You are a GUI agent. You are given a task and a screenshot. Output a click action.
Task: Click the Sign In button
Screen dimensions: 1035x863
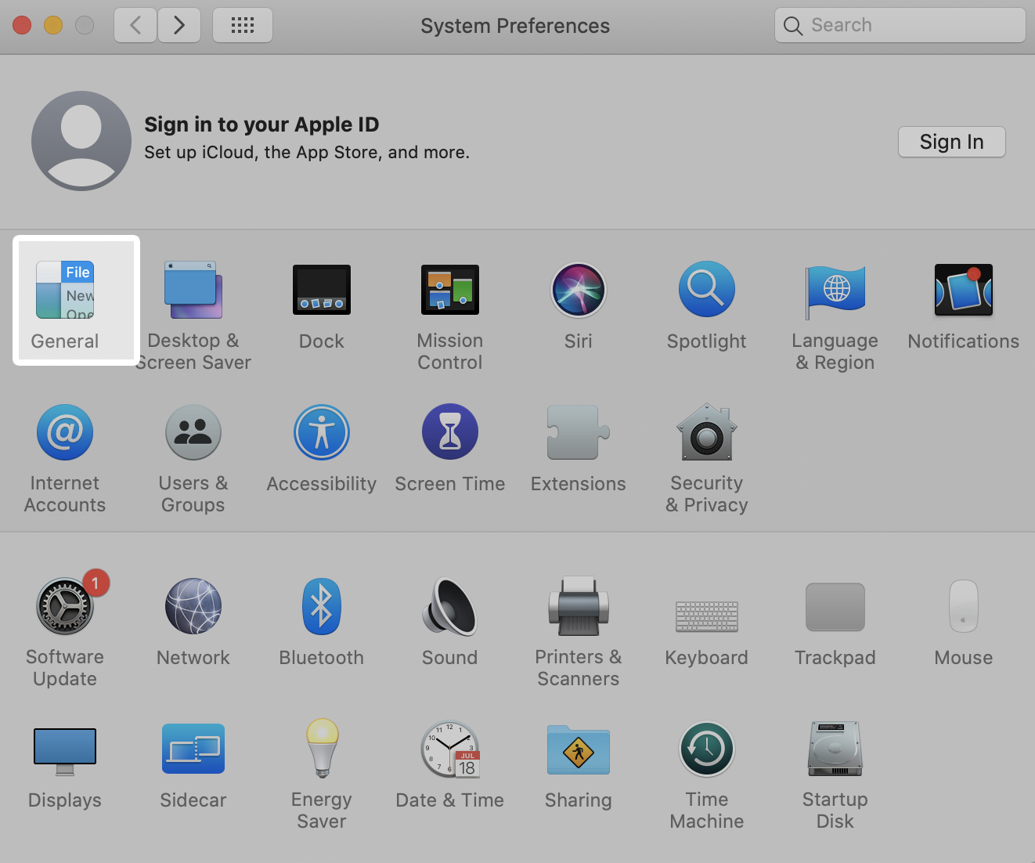pyautogui.click(x=951, y=142)
